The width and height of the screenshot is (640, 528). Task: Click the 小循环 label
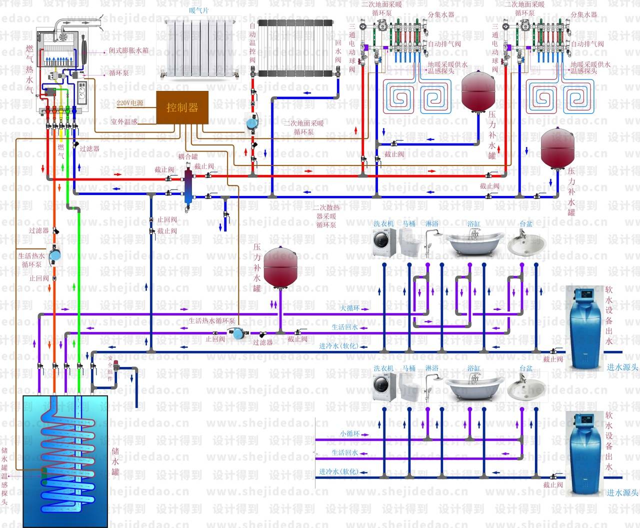pos(350,434)
